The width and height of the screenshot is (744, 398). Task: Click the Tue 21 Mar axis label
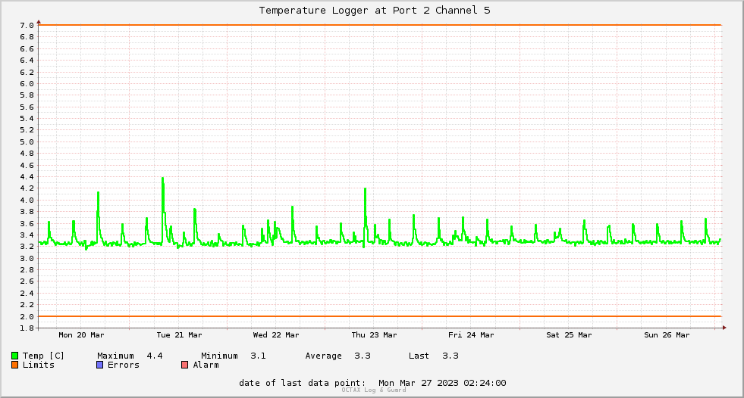pyautogui.click(x=179, y=335)
